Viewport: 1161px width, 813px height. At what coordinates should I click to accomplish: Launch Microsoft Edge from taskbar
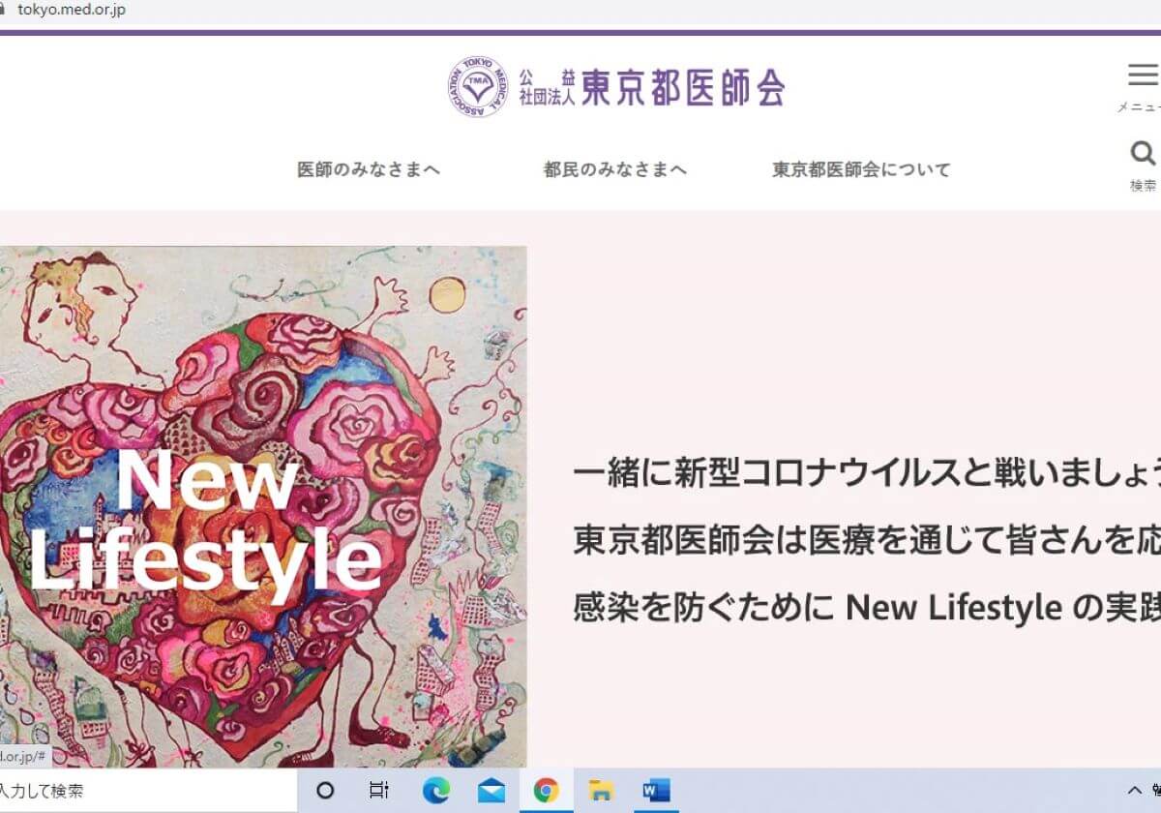point(435,791)
